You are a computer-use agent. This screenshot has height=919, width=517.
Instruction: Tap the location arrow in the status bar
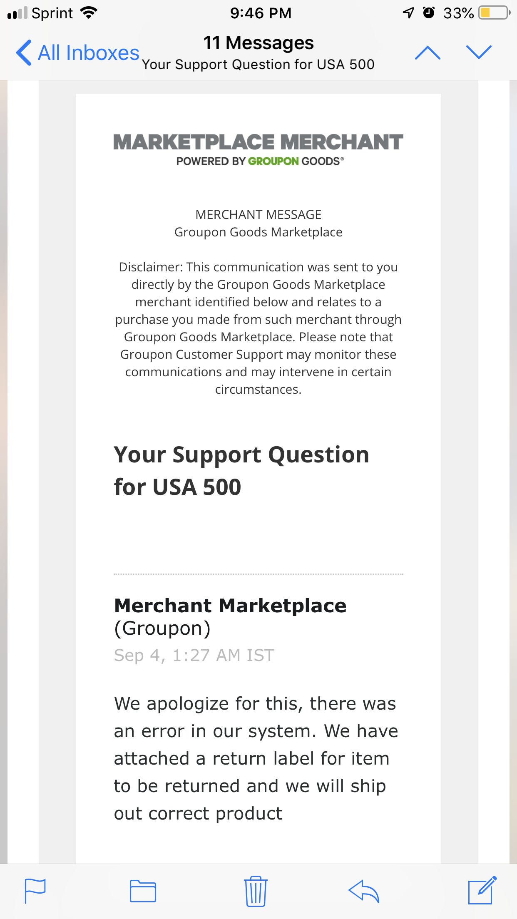[408, 12]
